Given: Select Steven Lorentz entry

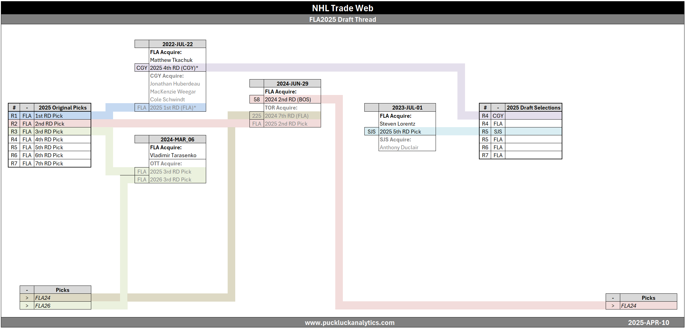Looking at the screenshot, I should pos(397,123).
